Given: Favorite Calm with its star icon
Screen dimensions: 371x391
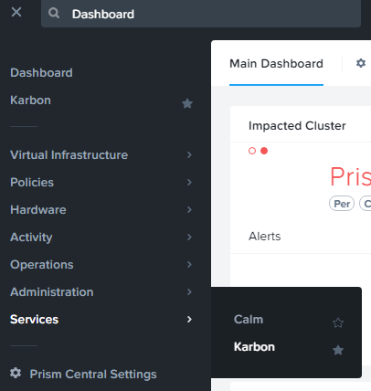Looking at the screenshot, I should point(338,322).
